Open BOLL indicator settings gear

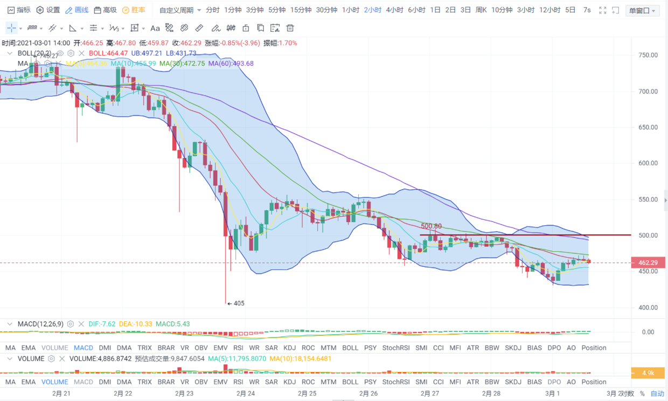(x=71, y=53)
